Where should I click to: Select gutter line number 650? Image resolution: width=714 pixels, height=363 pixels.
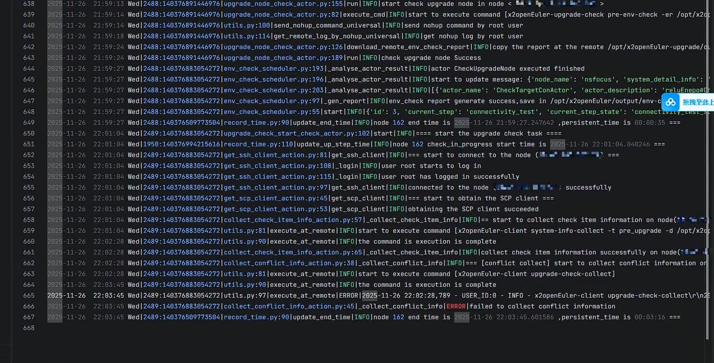(x=29, y=134)
